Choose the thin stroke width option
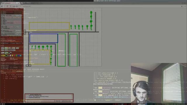 (3, 53)
